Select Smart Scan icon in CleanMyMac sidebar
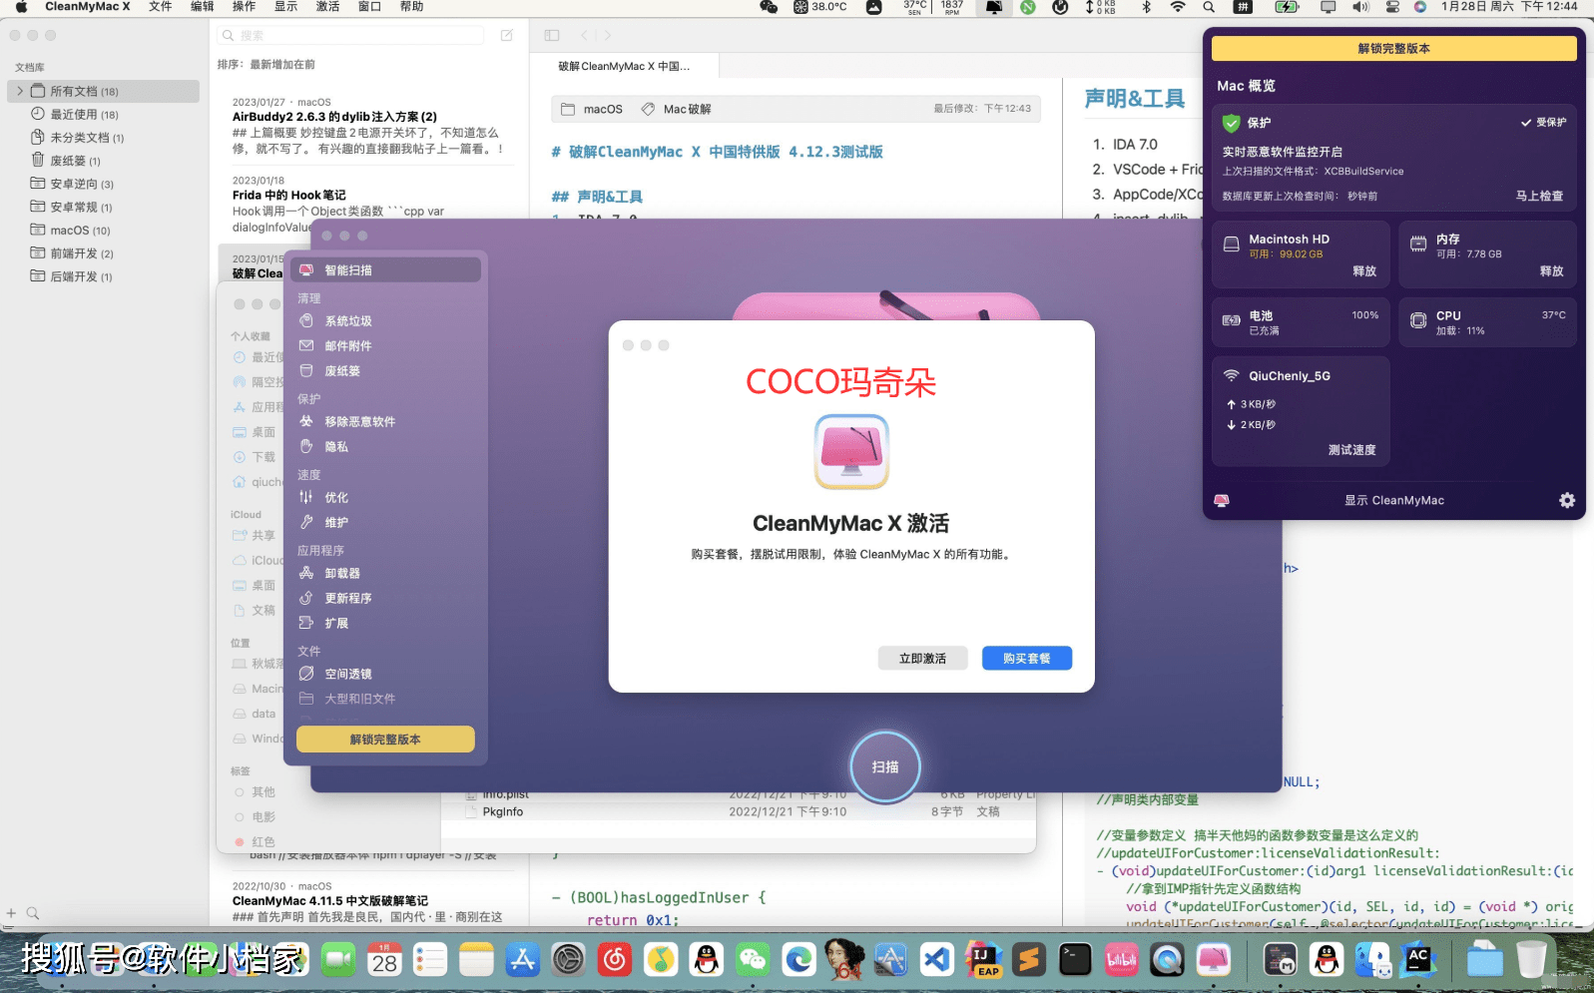Image resolution: width=1594 pixels, height=993 pixels. [x=306, y=270]
